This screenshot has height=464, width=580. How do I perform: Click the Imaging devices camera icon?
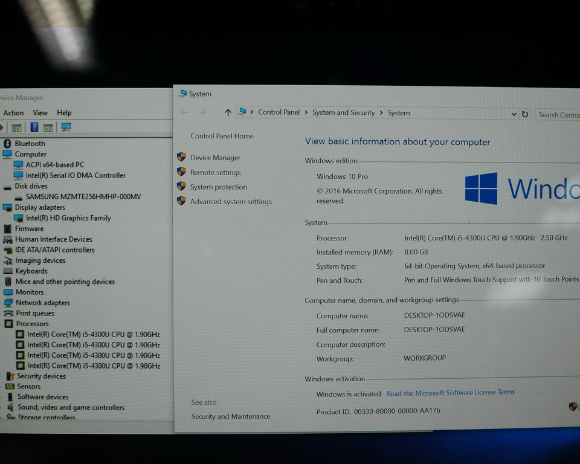pyautogui.click(x=8, y=261)
